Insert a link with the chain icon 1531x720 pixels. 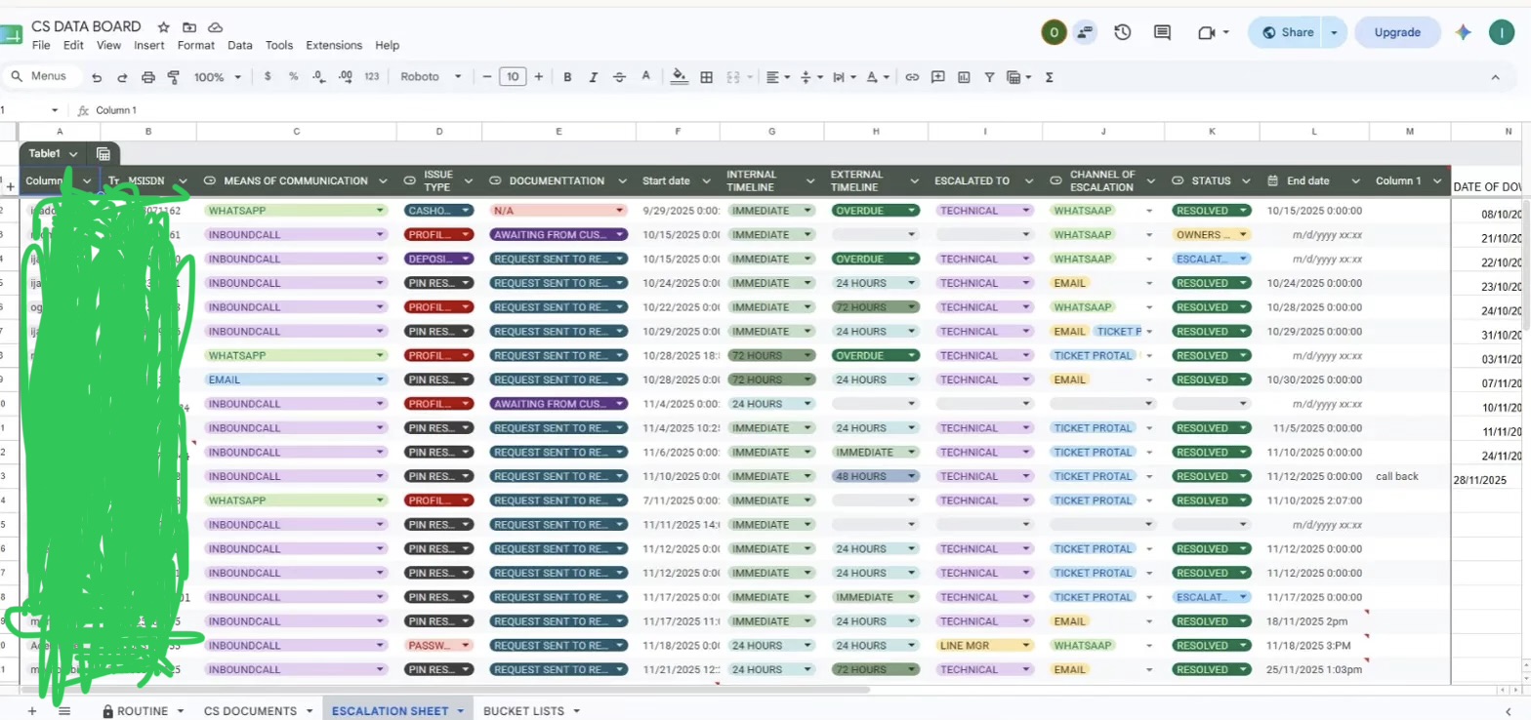point(912,77)
